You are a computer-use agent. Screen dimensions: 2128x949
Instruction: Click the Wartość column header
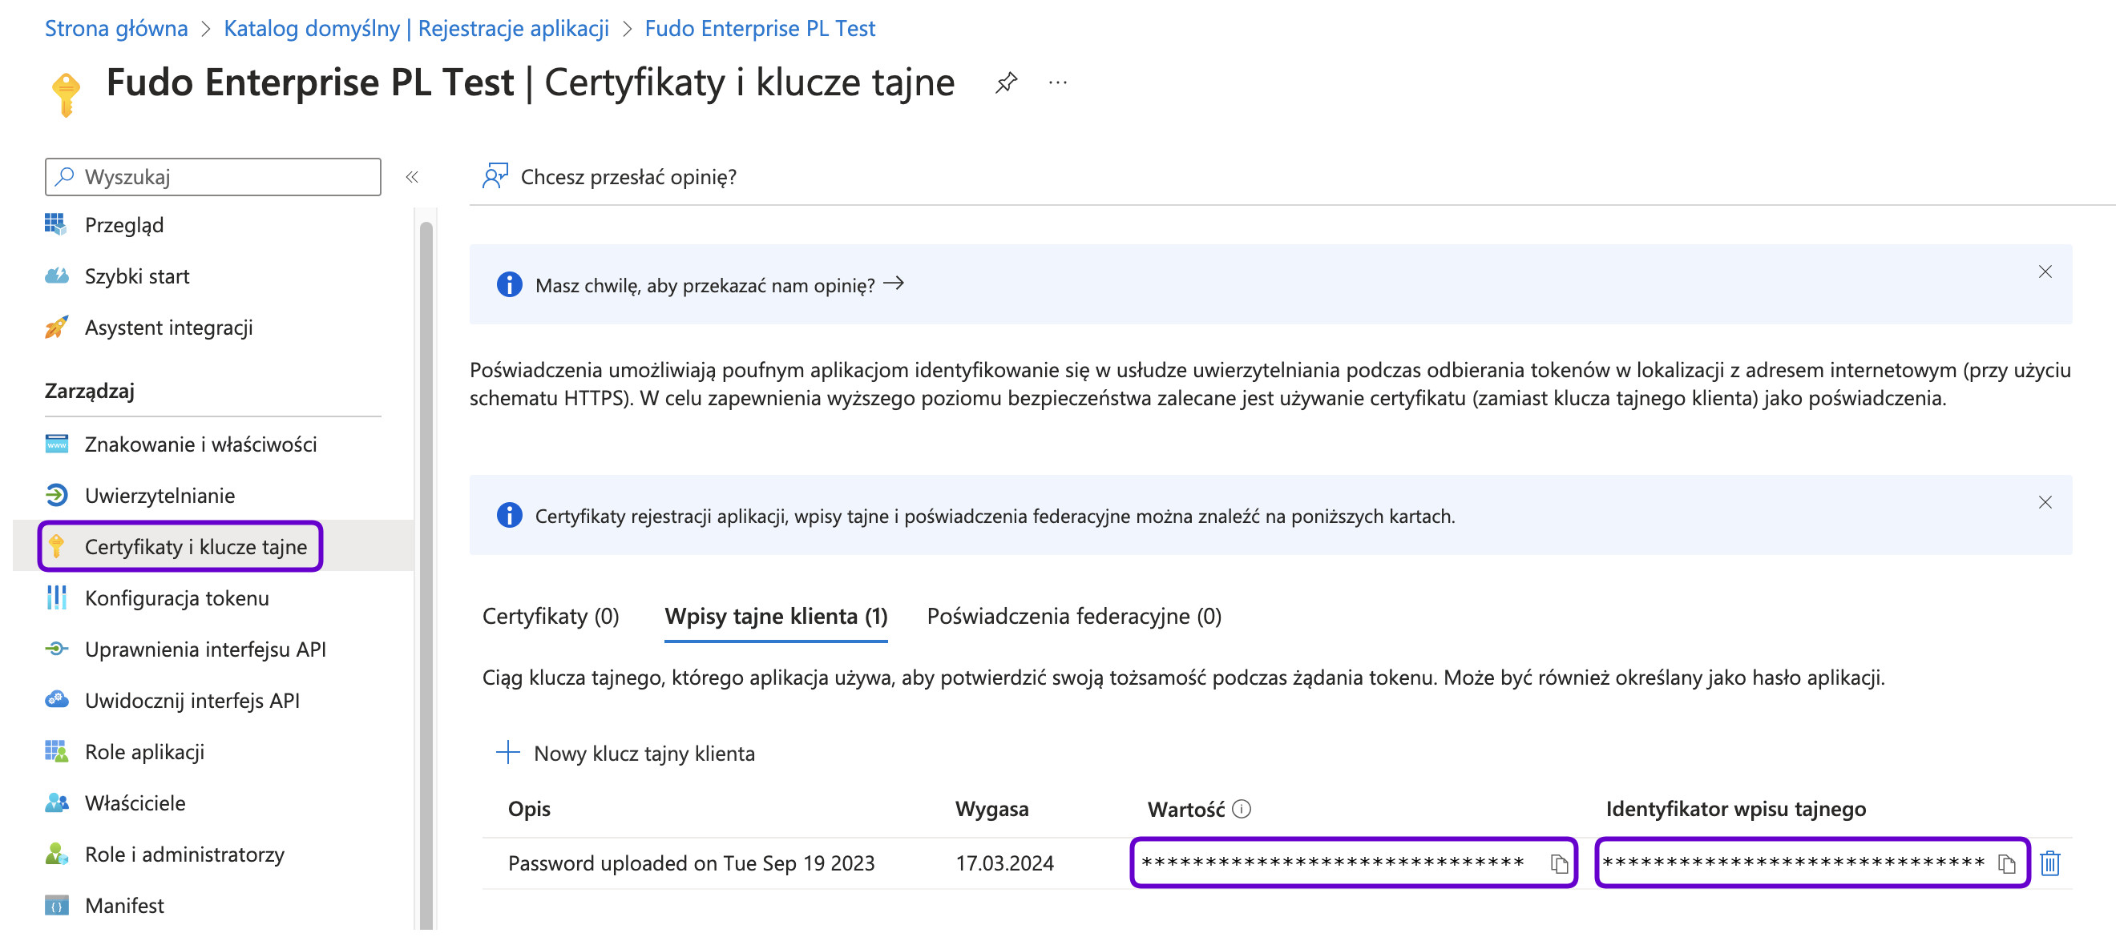[1185, 809]
